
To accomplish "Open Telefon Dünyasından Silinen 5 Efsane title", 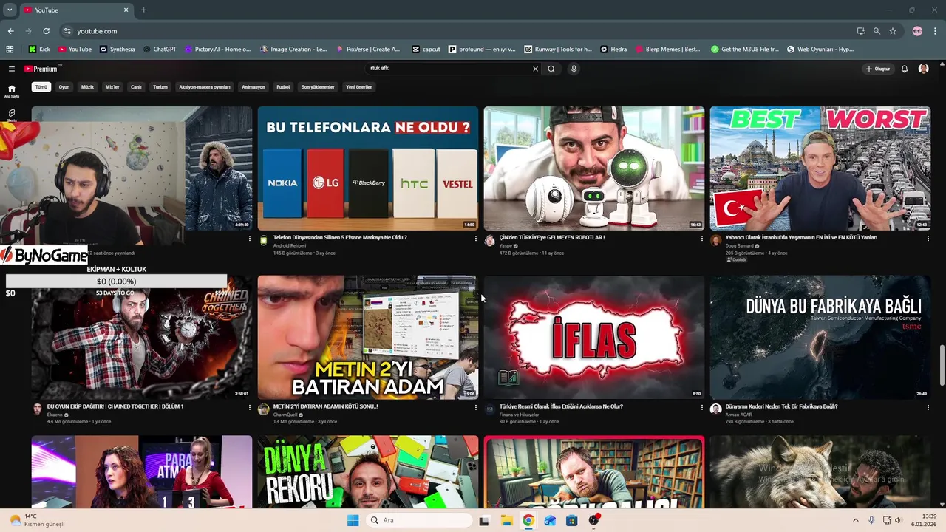I will point(340,238).
